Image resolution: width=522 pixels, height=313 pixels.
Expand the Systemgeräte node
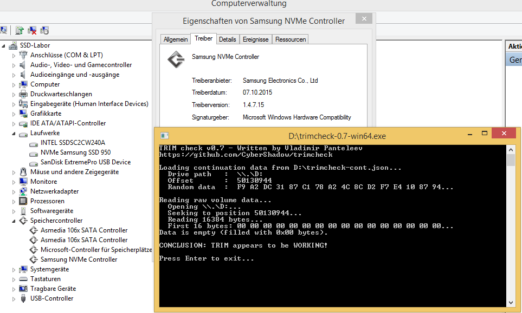14,270
